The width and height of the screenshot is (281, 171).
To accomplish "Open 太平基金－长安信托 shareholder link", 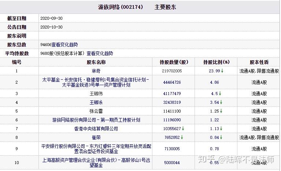I will point(96,82).
